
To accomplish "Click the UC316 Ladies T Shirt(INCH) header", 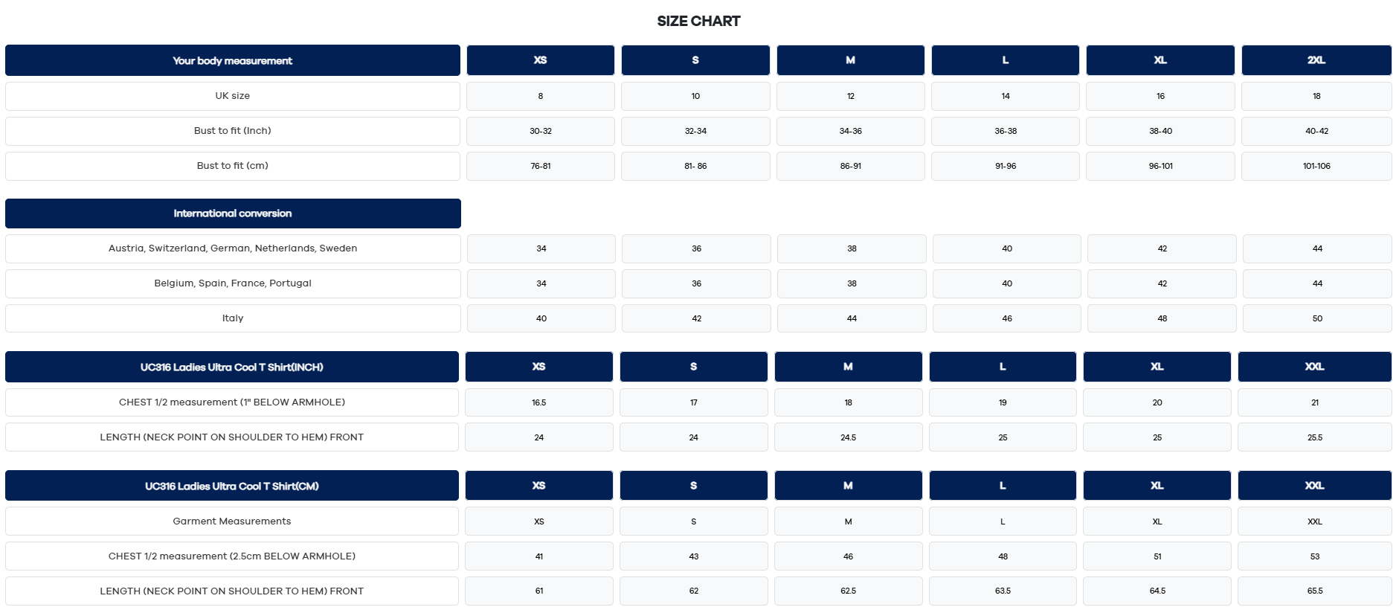I will pos(231,367).
